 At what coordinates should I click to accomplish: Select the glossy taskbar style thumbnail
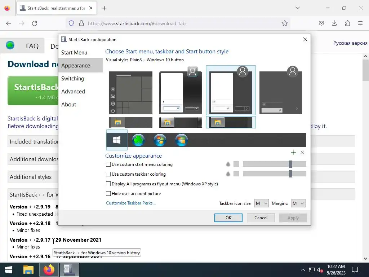click(181, 122)
